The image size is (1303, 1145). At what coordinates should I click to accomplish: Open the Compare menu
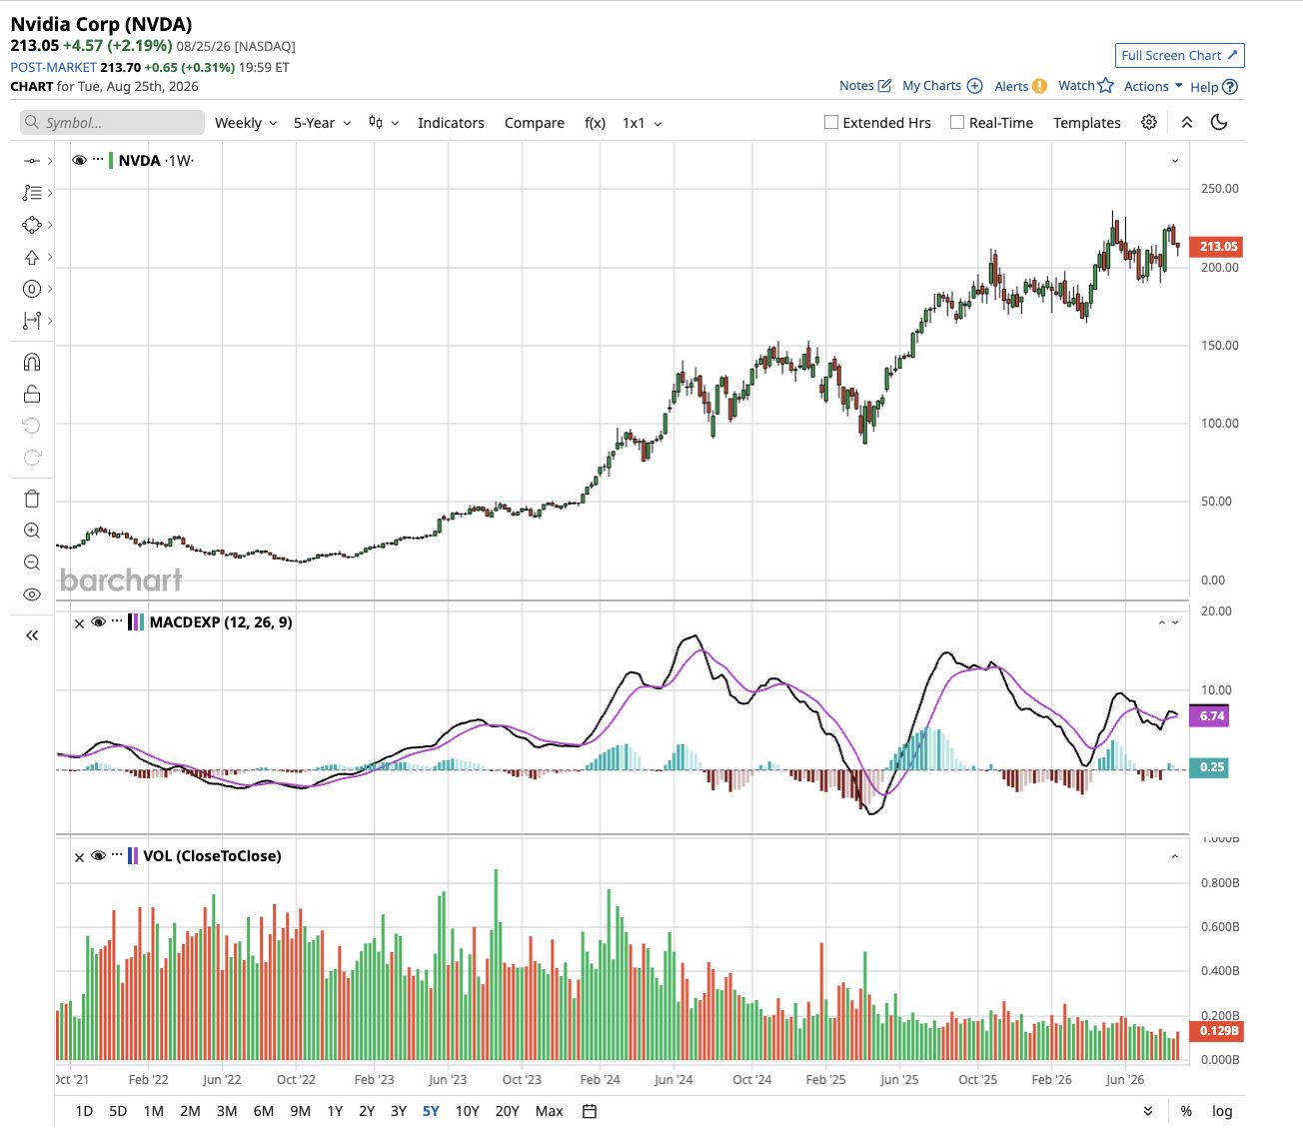coord(535,123)
